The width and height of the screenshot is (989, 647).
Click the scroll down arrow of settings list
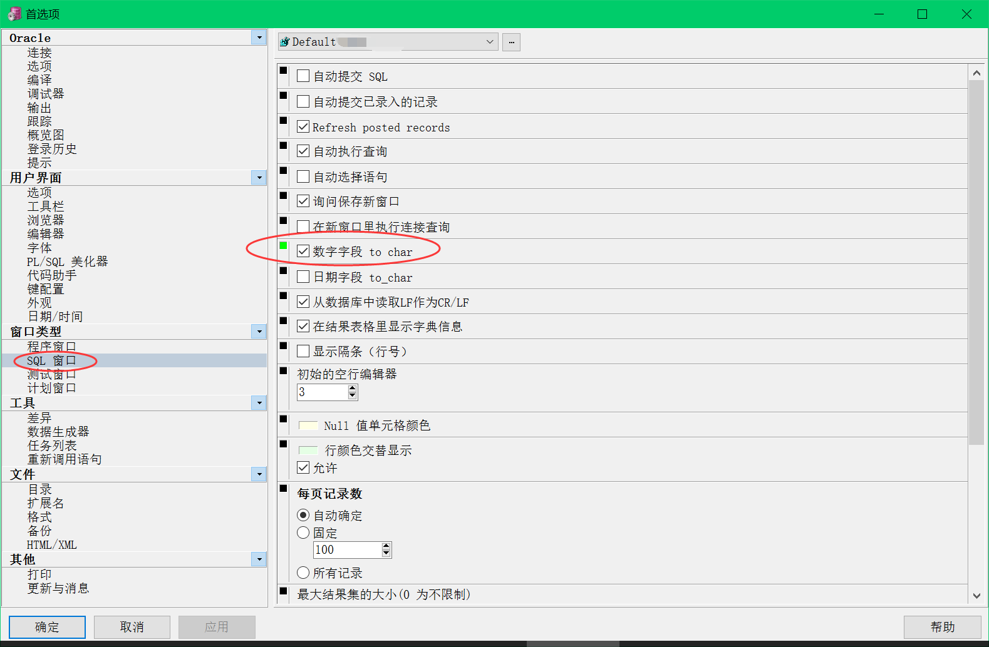click(976, 596)
